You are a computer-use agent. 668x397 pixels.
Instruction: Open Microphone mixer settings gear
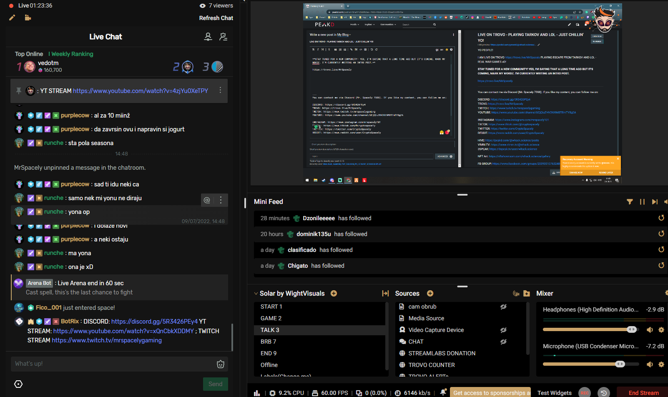click(661, 364)
